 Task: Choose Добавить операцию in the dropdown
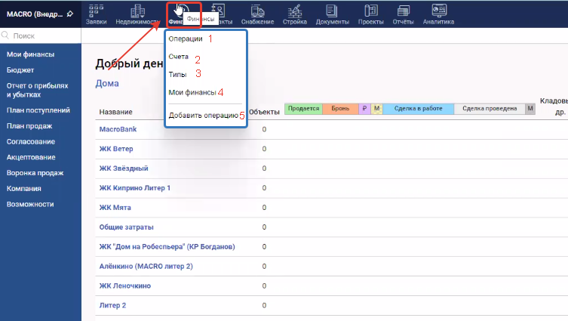203,116
